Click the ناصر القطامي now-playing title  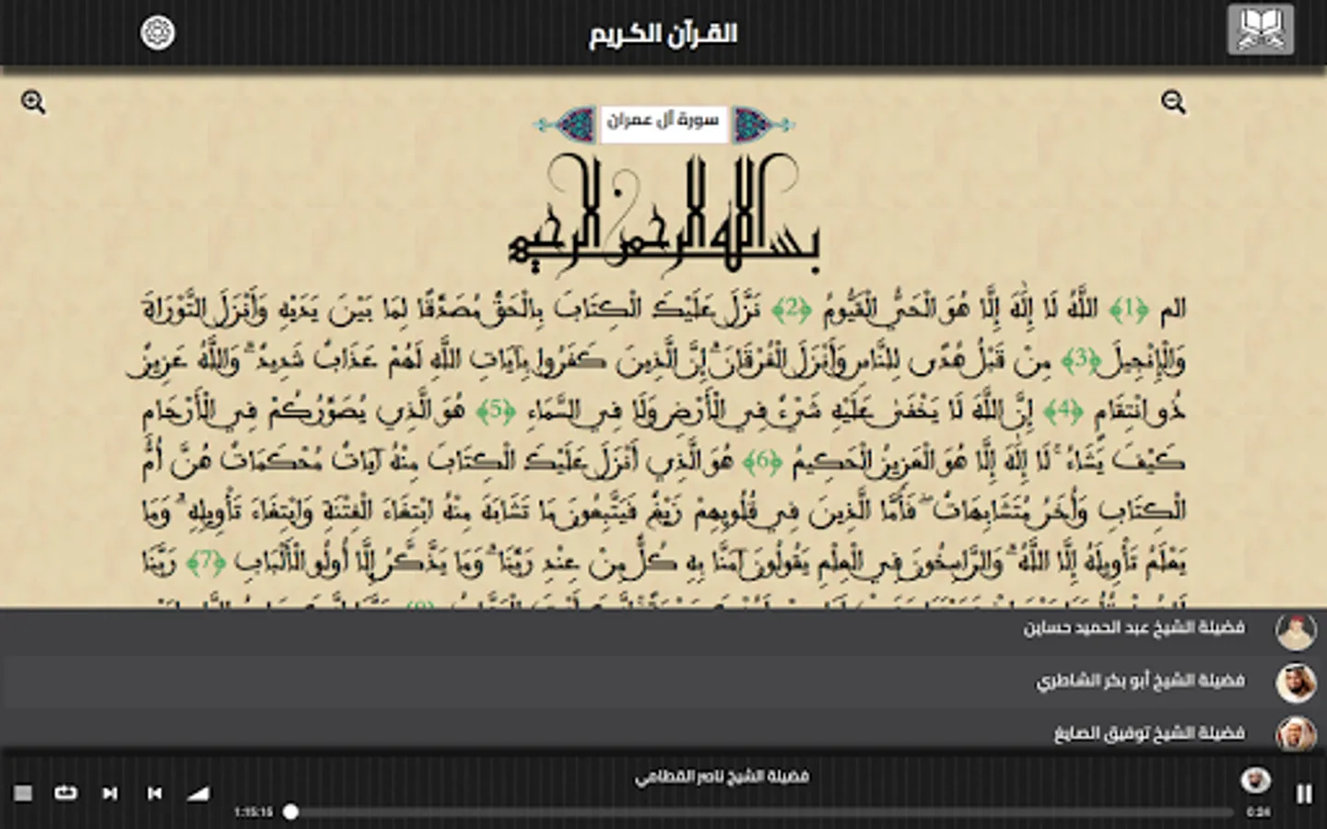[x=722, y=776]
